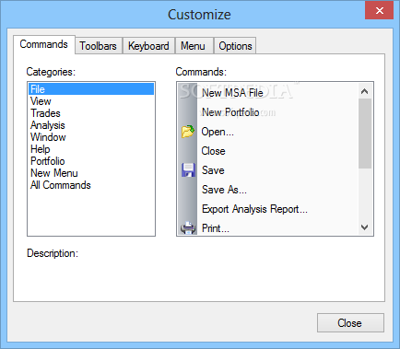Select the Print... command text
400x349 pixels.
pyautogui.click(x=216, y=228)
